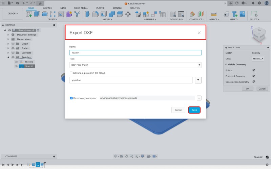
Task: Open the cloud project location dropdown
Action: [198, 80]
